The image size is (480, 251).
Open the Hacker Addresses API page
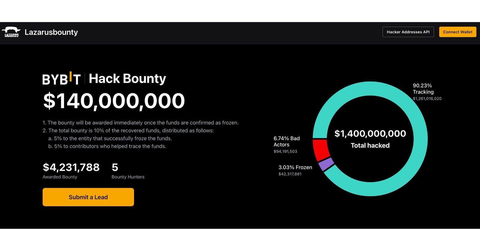point(408,32)
